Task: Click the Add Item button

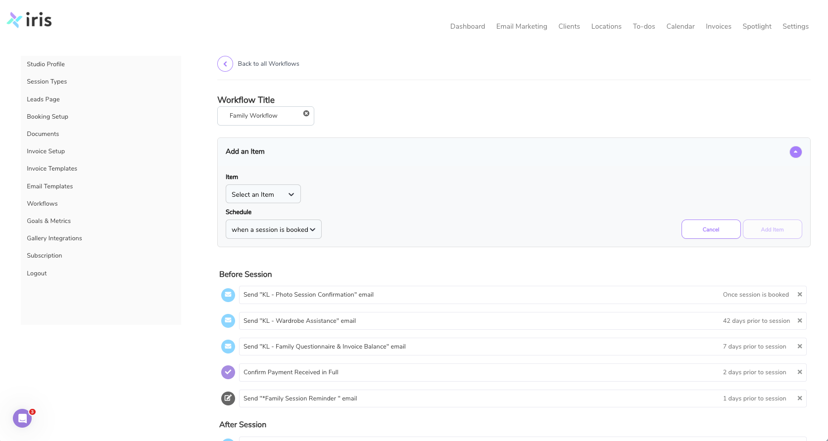Action: click(x=772, y=229)
